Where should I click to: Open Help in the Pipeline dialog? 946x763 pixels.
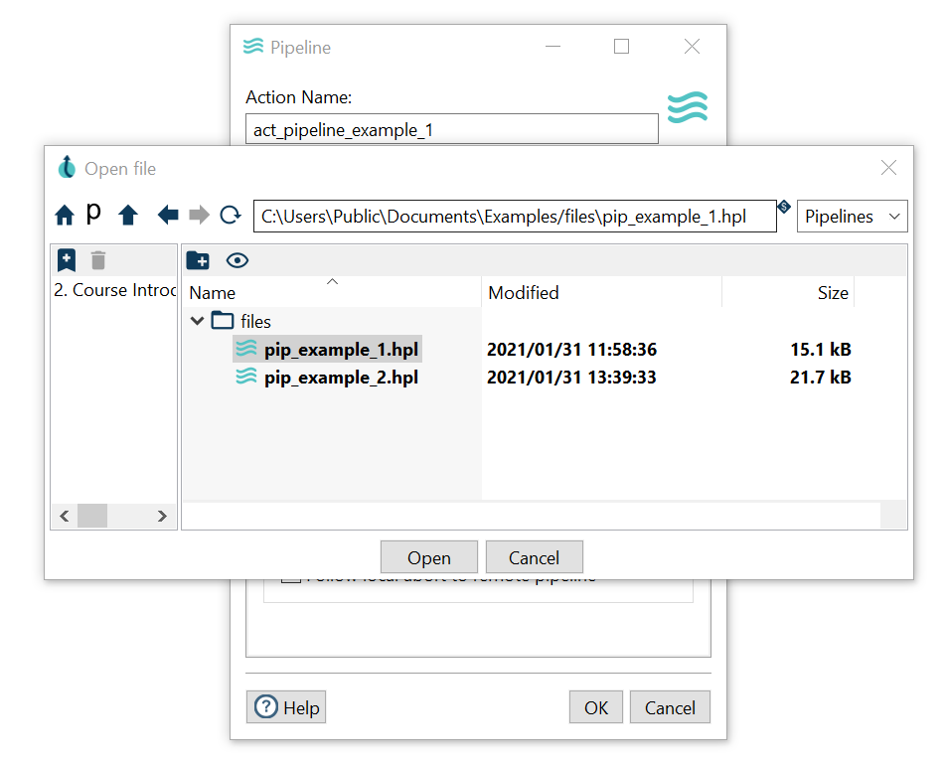286,707
